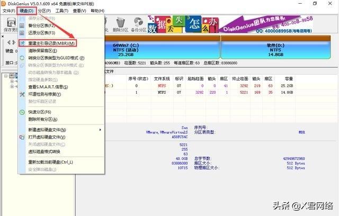Click the grayed-out 保存分区表(F8) entry

41,19
